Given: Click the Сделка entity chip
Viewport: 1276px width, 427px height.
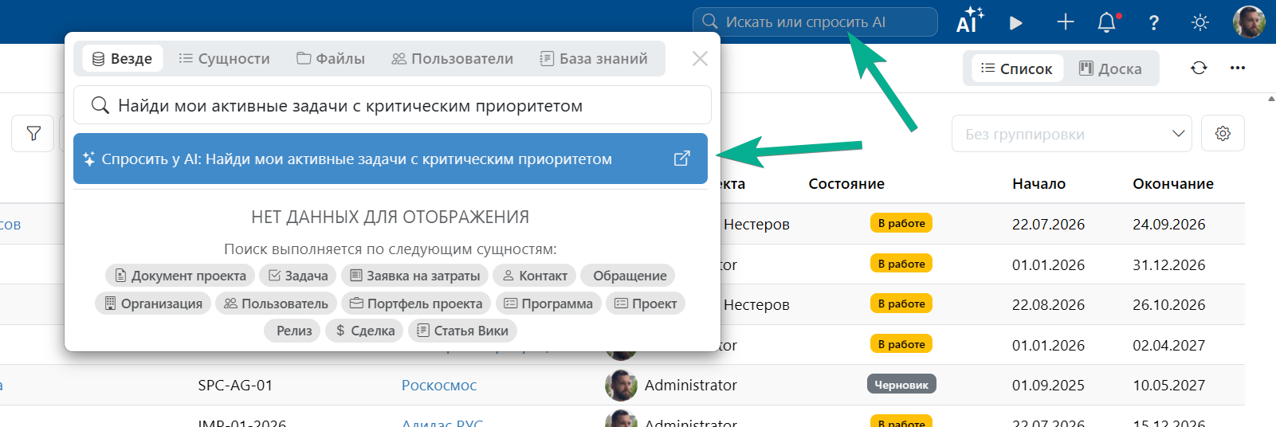Looking at the screenshot, I should 365,331.
